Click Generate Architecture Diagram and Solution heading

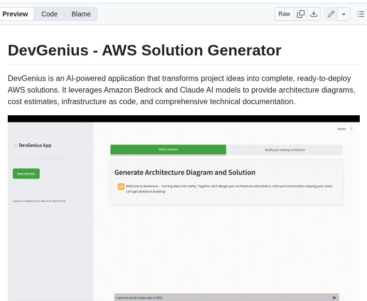(x=185, y=172)
